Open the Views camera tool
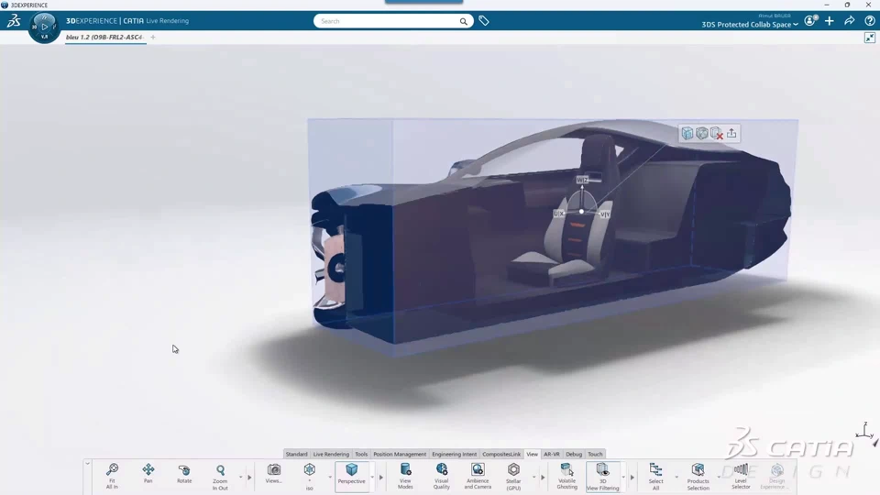Image resolution: width=880 pixels, height=495 pixels. (x=274, y=473)
